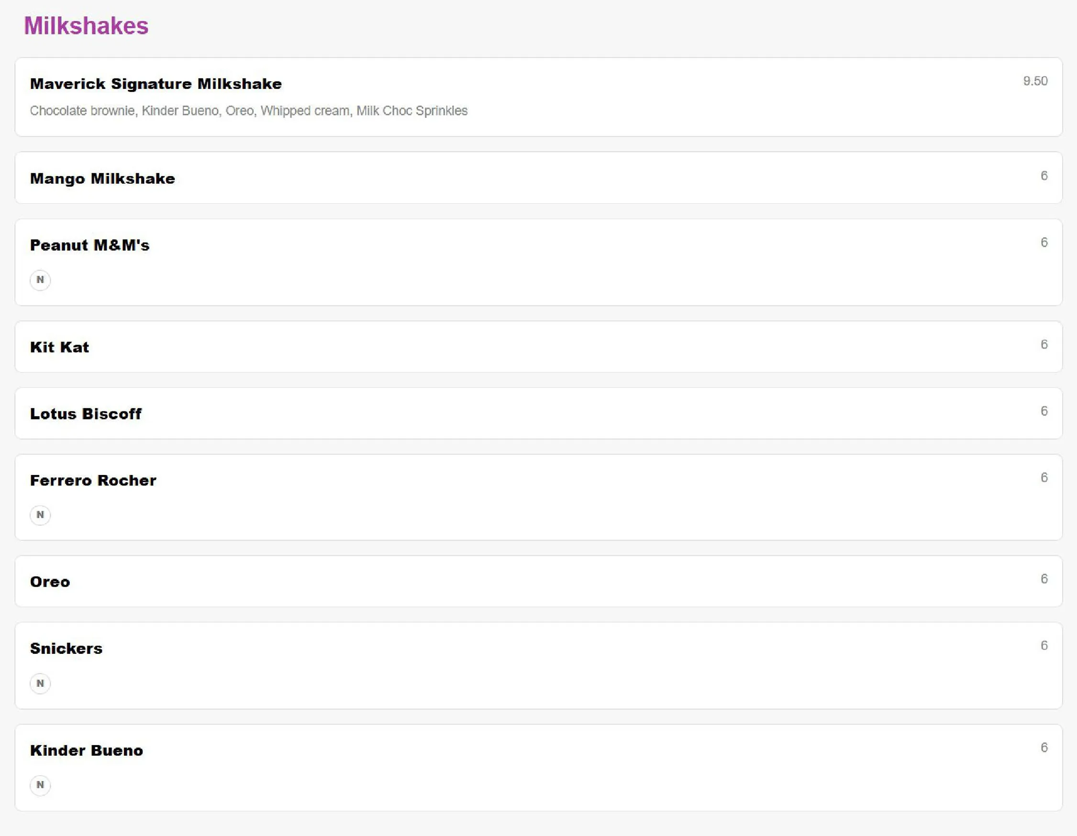Click the Maverick Signature ingredients description

(248, 111)
